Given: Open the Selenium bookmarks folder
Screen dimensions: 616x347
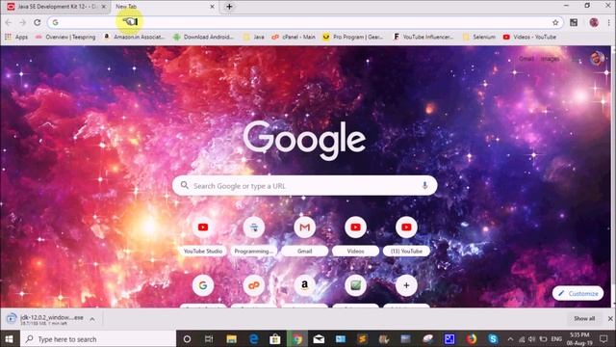Looking at the screenshot, I should [479, 37].
